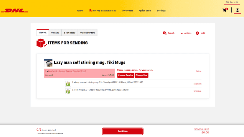Viewport: 244px width, 137px height.
Task: Open the user account profile icon
Action: [x=237, y=10]
